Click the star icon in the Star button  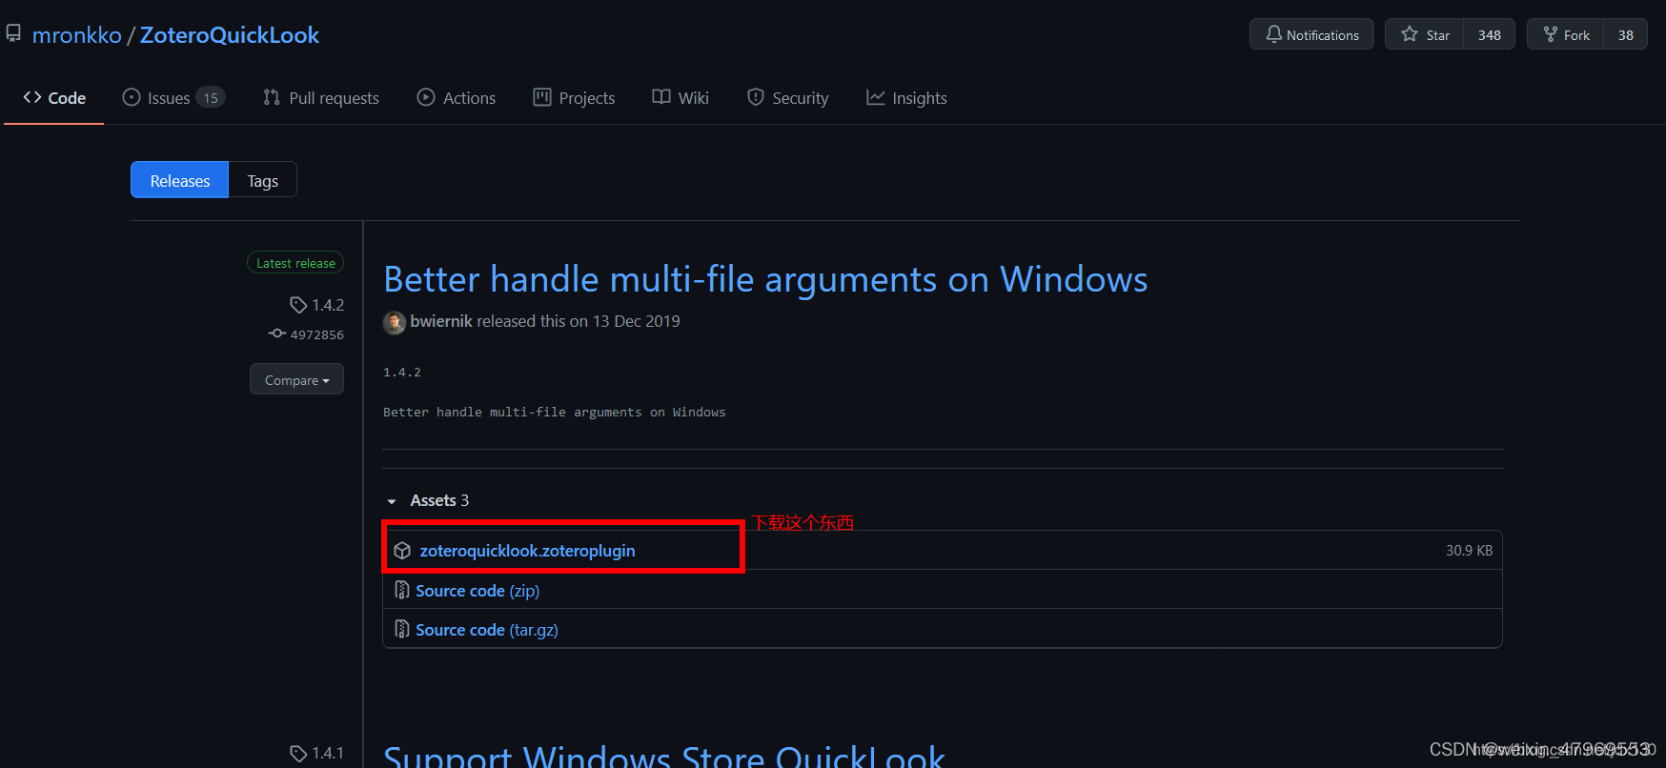point(1410,34)
